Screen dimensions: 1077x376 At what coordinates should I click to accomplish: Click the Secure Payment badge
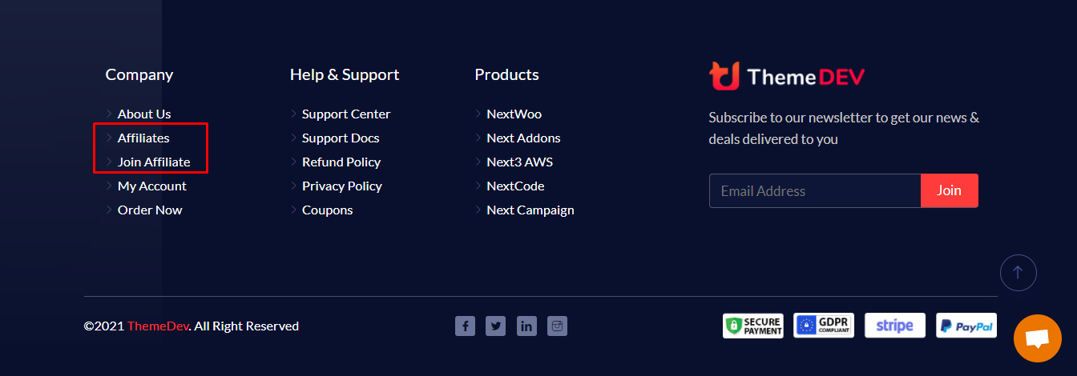753,326
